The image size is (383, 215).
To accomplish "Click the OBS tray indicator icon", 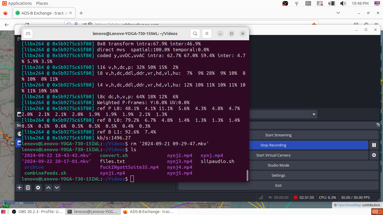I will coord(285,3).
